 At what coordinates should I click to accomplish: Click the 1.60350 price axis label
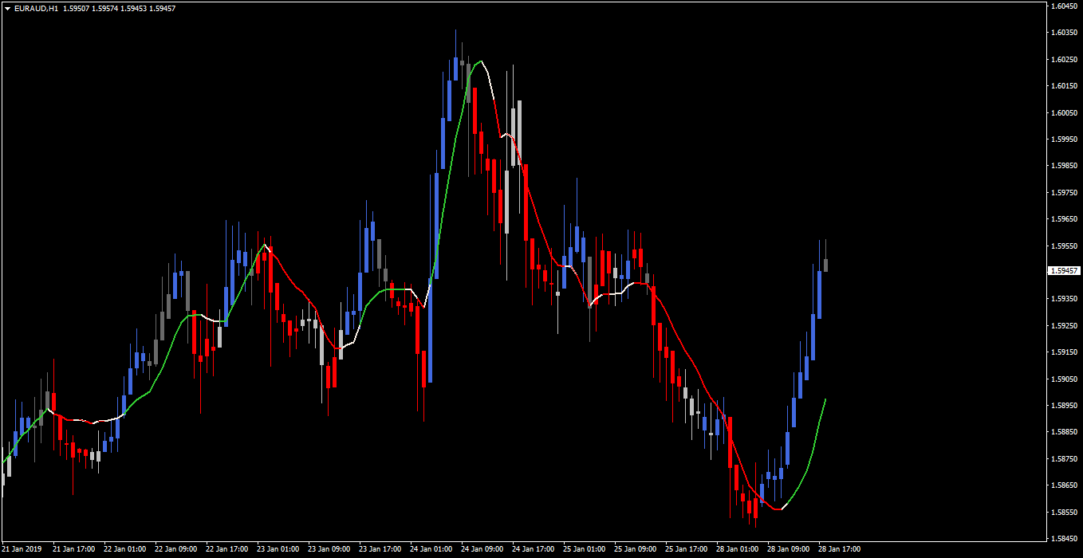[1063, 33]
